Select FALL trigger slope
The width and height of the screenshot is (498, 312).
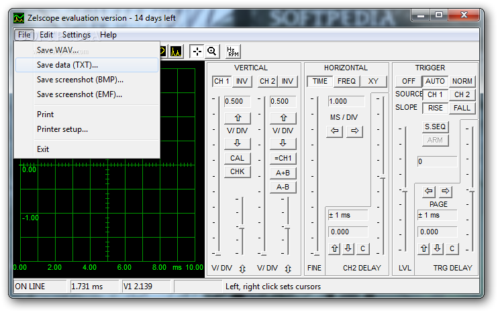(462, 108)
